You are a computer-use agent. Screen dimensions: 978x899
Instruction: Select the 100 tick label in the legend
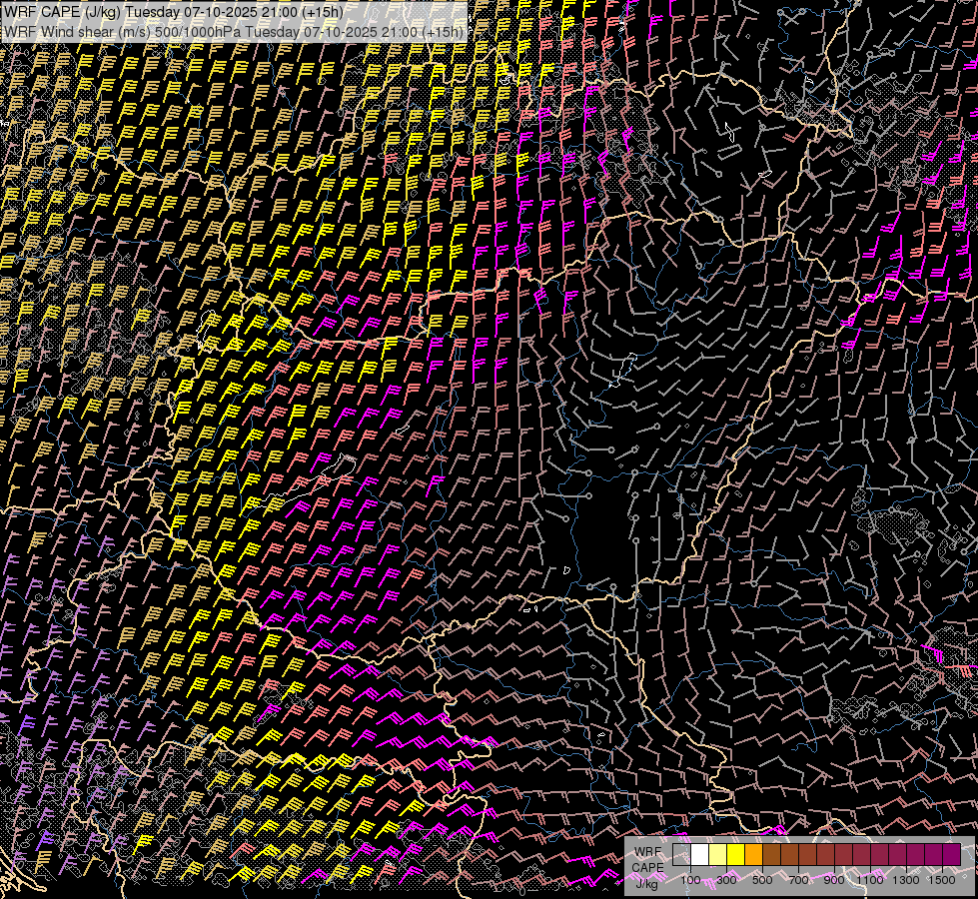click(x=690, y=880)
